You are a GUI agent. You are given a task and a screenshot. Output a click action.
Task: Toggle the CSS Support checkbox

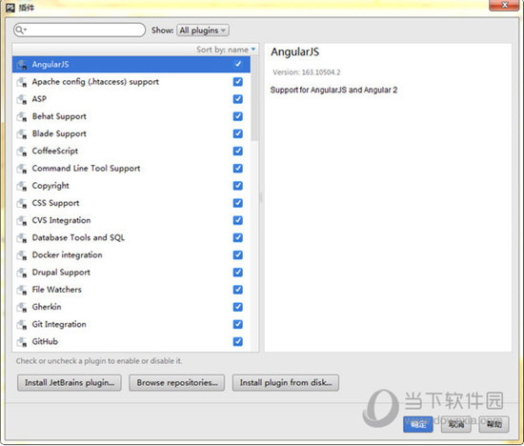pyautogui.click(x=238, y=203)
